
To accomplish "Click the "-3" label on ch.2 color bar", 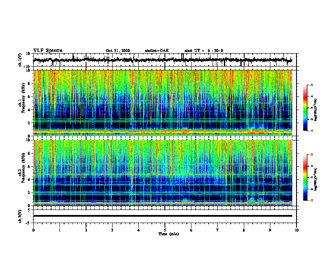I will [x=311, y=155].
